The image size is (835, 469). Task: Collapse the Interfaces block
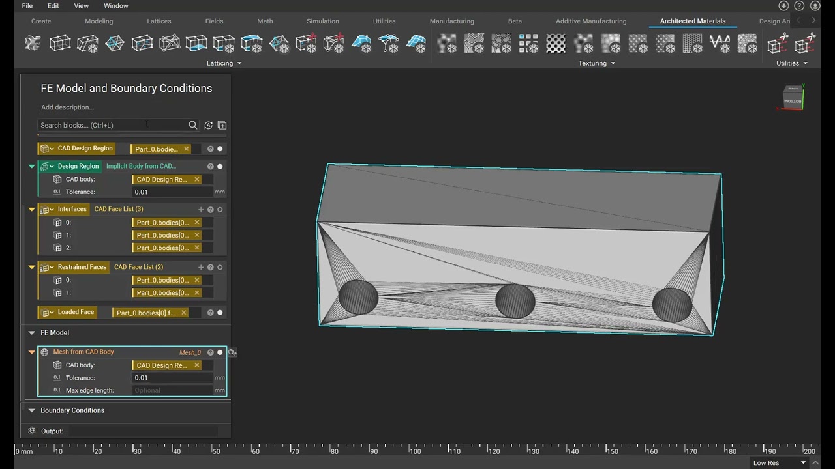tap(31, 210)
